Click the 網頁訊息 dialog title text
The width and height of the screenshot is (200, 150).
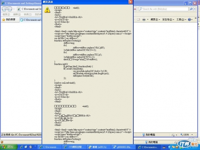tap(48, 2)
